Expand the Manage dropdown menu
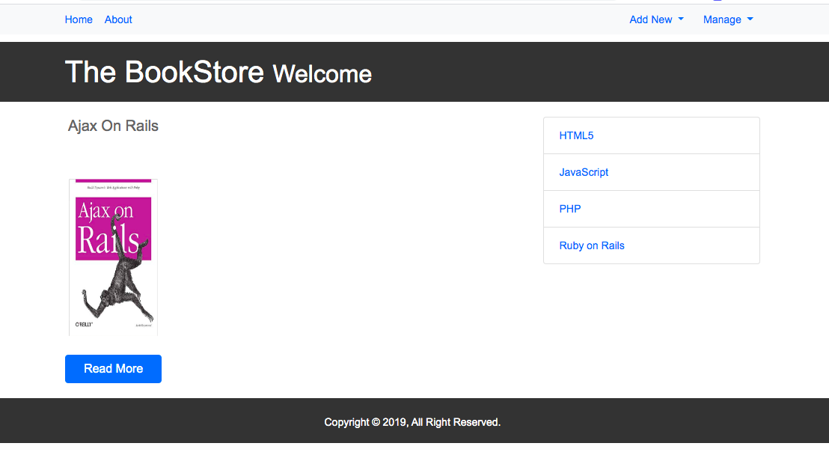This screenshot has height=464, width=829. click(x=728, y=19)
